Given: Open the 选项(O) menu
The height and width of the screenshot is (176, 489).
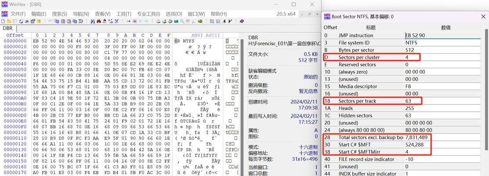Looking at the screenshot, I should tap(174, 14).
